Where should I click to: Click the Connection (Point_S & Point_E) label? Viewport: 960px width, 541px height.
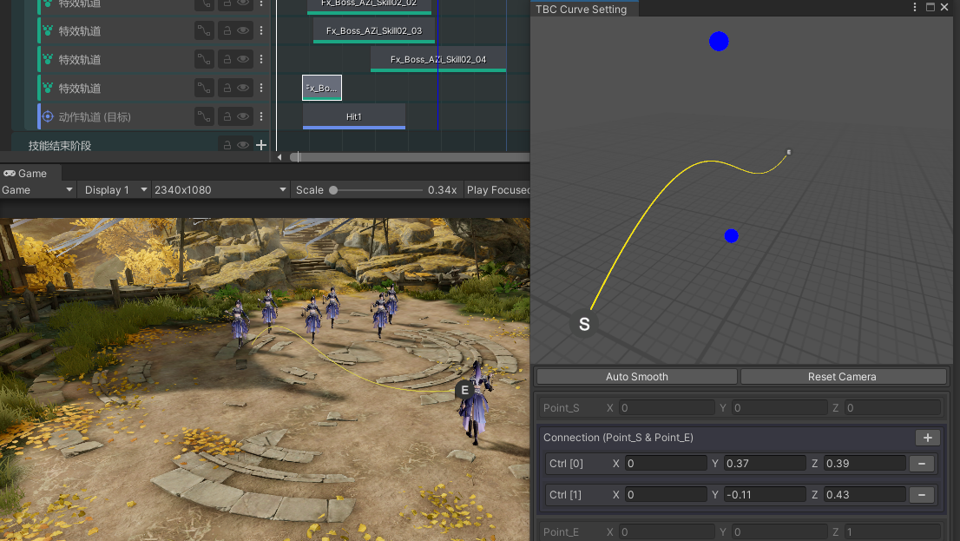tap(618, 438)
